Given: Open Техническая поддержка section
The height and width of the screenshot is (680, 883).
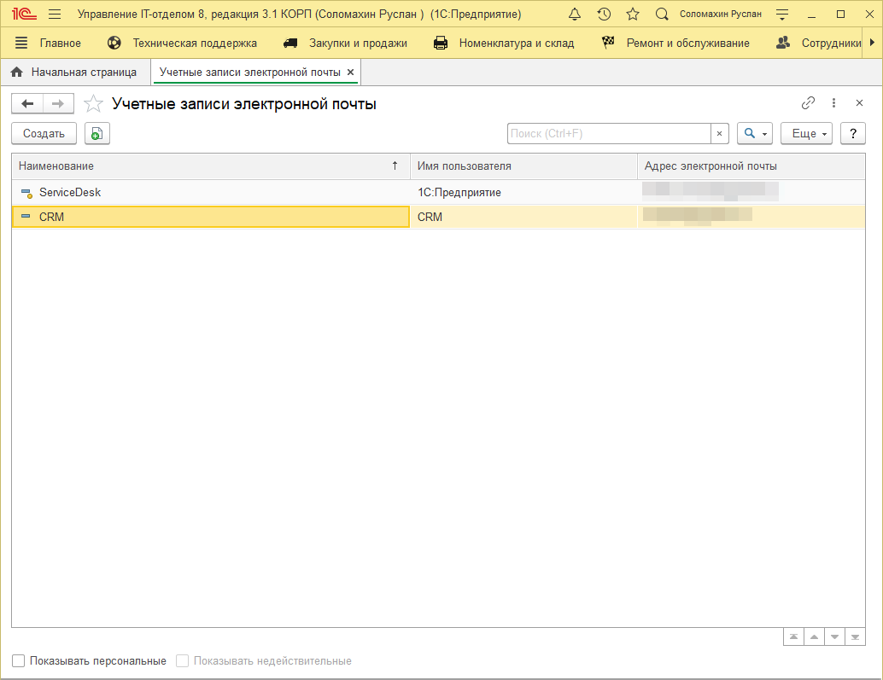Looking at the screenshot, I should tap(183, 43).
